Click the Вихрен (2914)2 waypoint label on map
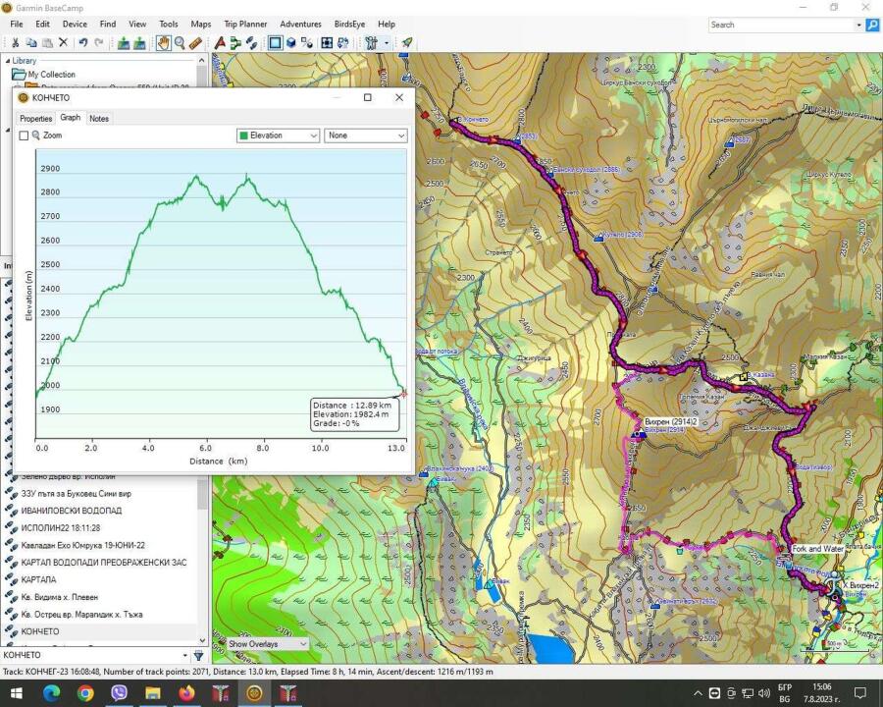The height and width of the screenshot is (707, 883). [671, 421]
